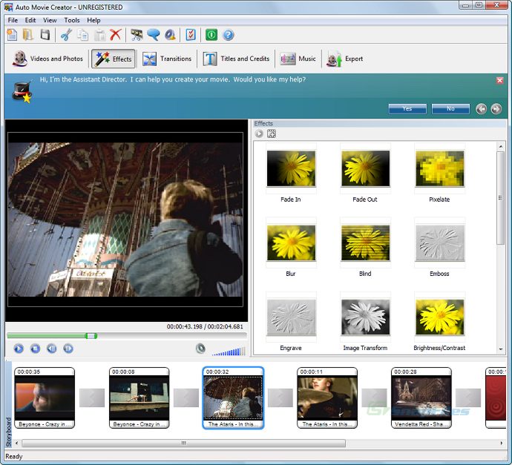Click the audio disc toolbar icon
This screenshot has height=465, width=512.
click(170, 35)
